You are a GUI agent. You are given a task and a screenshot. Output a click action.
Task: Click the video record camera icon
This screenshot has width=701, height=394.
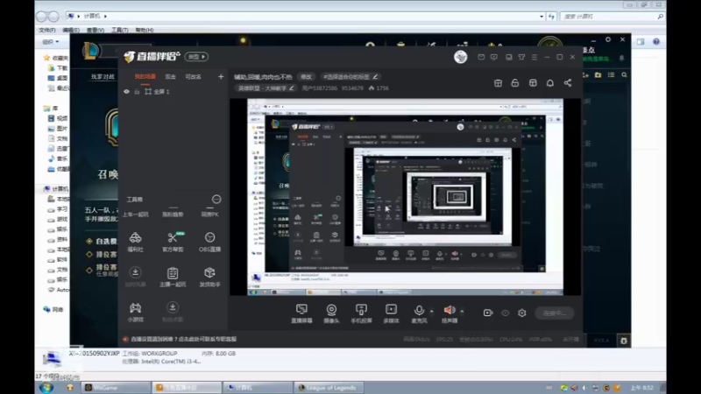pos(488,313)
